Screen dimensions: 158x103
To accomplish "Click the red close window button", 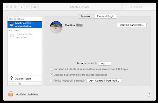I will click(7, 7).
